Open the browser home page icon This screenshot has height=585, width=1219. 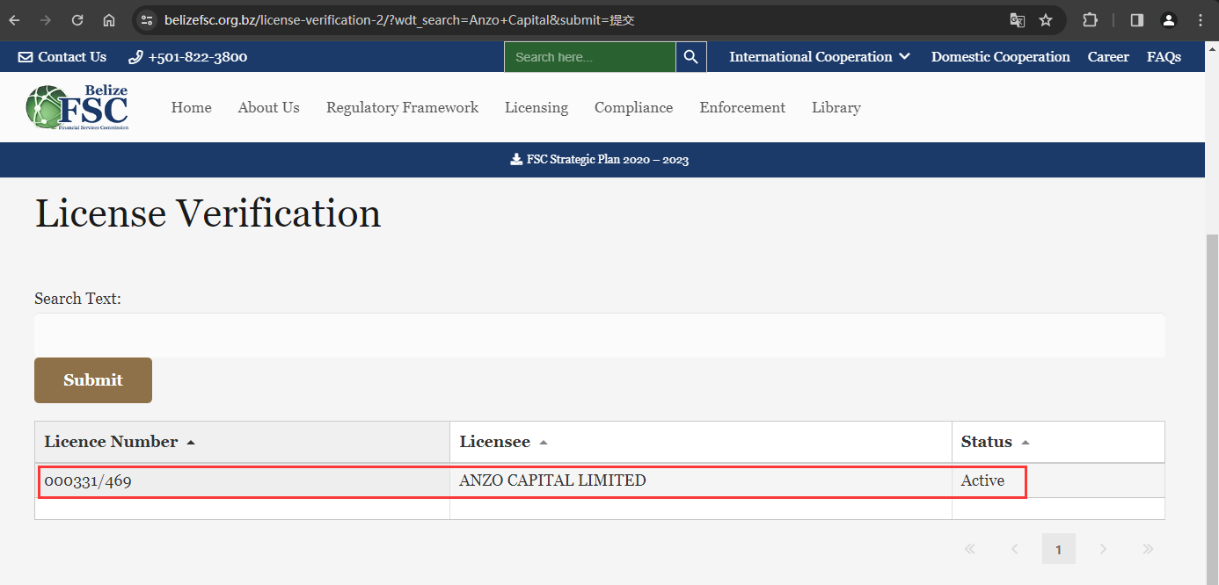coord(108,19)
